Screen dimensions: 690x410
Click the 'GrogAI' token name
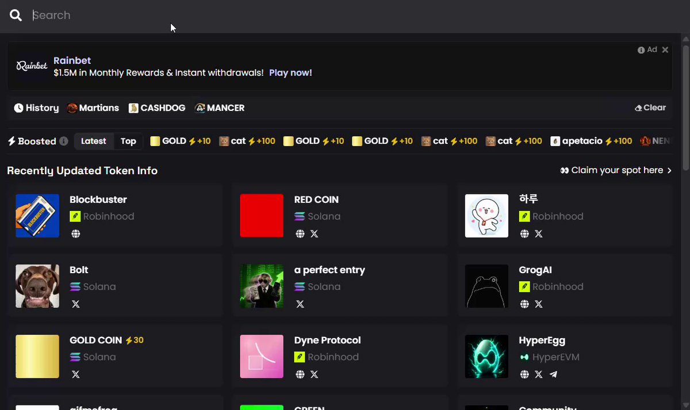coord(535,270)
